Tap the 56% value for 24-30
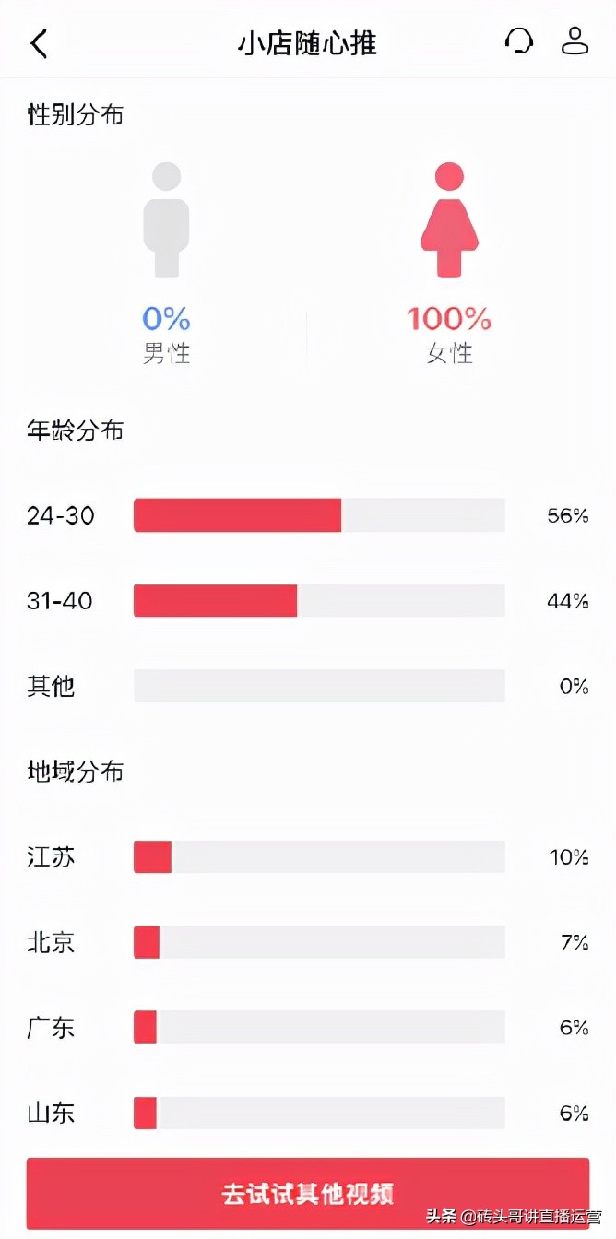This screenshot has height=1239, width=616. (x=567, y=516)
